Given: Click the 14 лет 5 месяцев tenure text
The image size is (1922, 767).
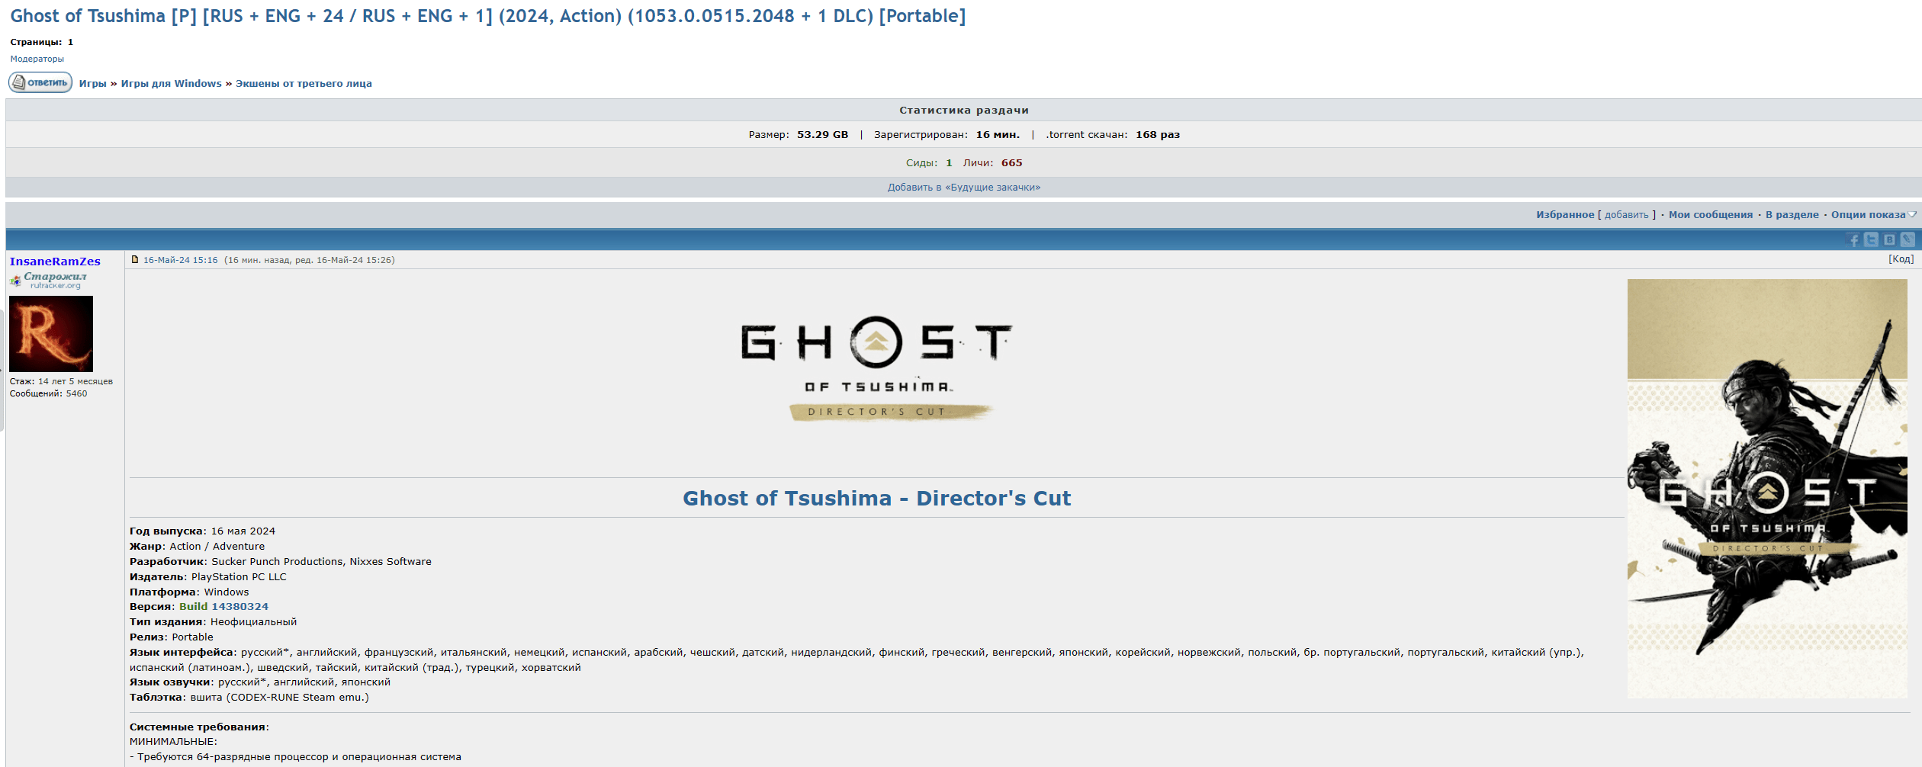Looking at the screenshot, I should click(76, 382).
